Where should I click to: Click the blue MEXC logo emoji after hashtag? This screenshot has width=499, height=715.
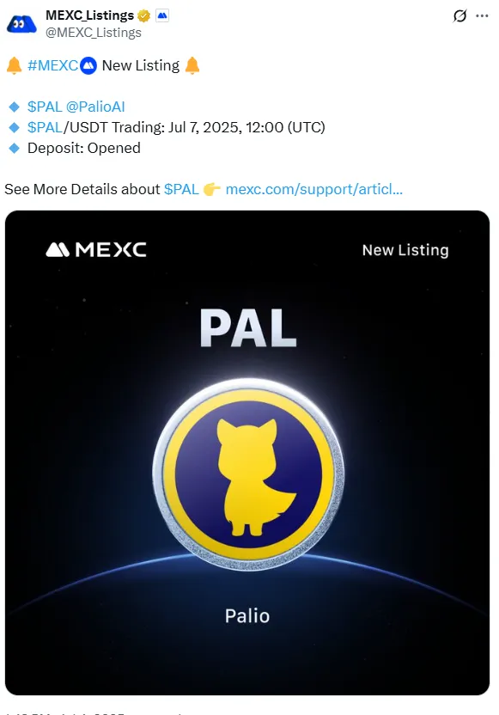point(88,65)
